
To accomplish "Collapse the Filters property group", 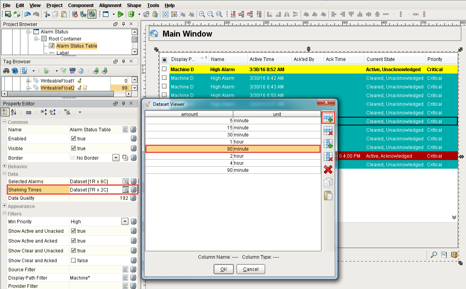I will [x=4, y=214].
